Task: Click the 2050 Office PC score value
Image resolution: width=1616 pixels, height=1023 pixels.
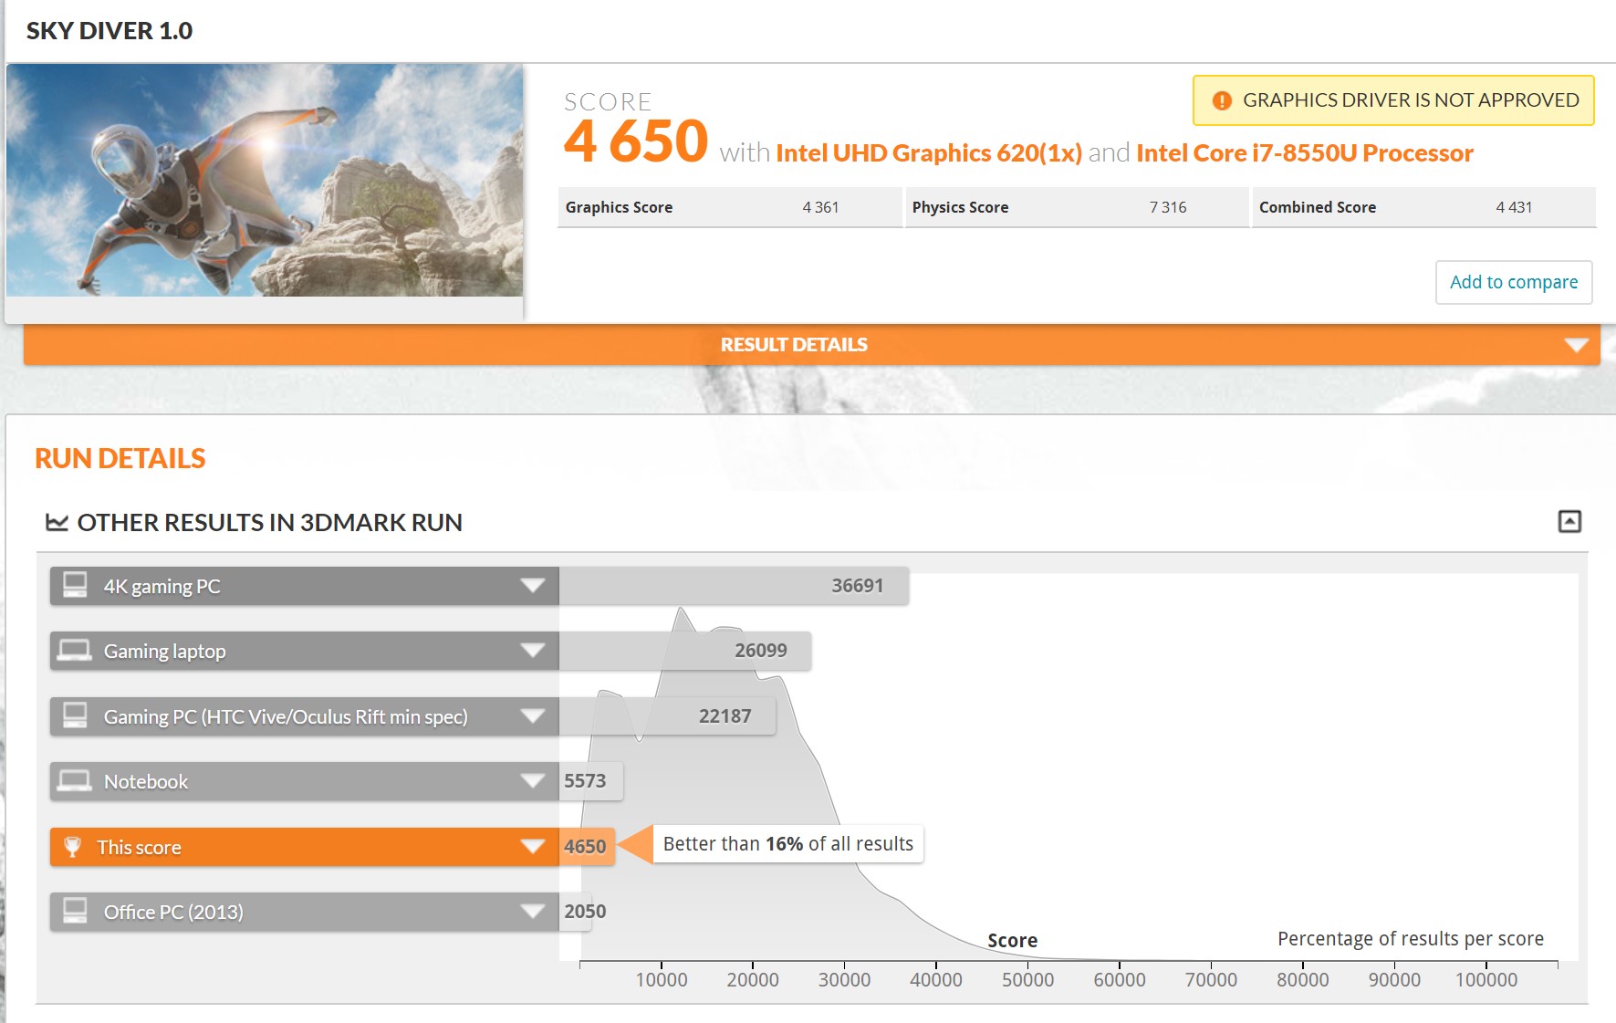Action: tap(585, 912)
